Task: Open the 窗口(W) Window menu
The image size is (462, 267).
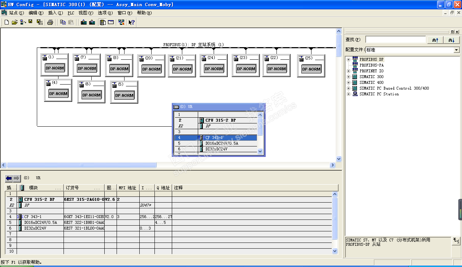Action: coord(125,13)
